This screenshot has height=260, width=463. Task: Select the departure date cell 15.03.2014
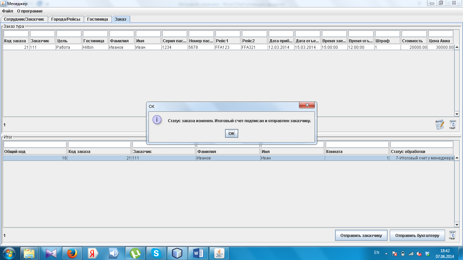[307, 47]
